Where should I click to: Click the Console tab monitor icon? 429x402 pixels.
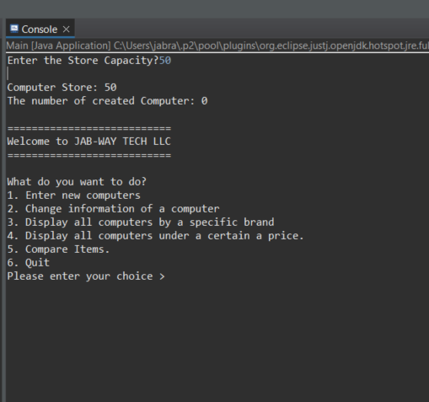point(14,29)
